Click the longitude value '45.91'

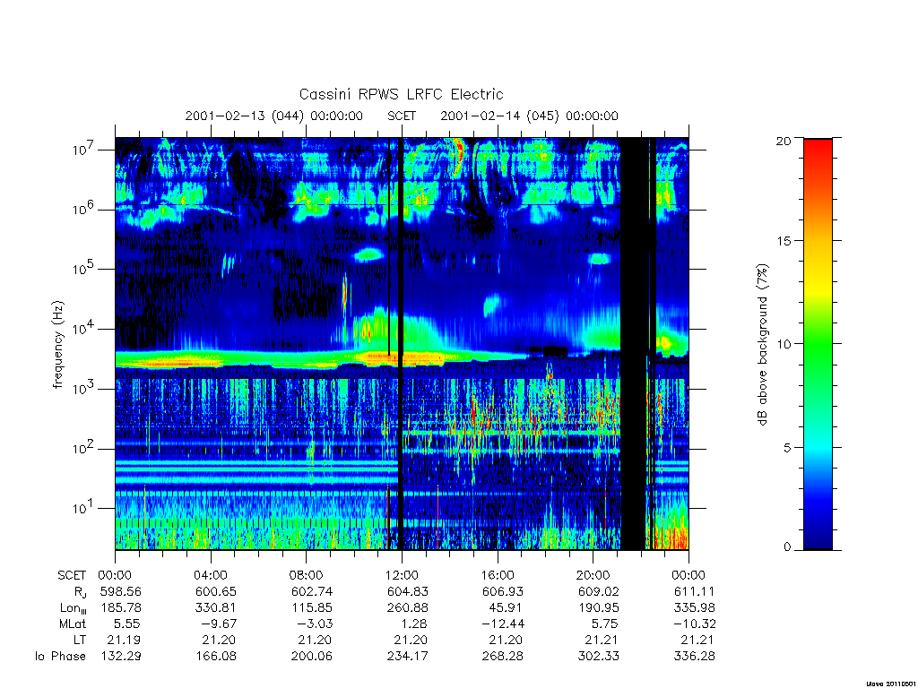pos(506,608)
